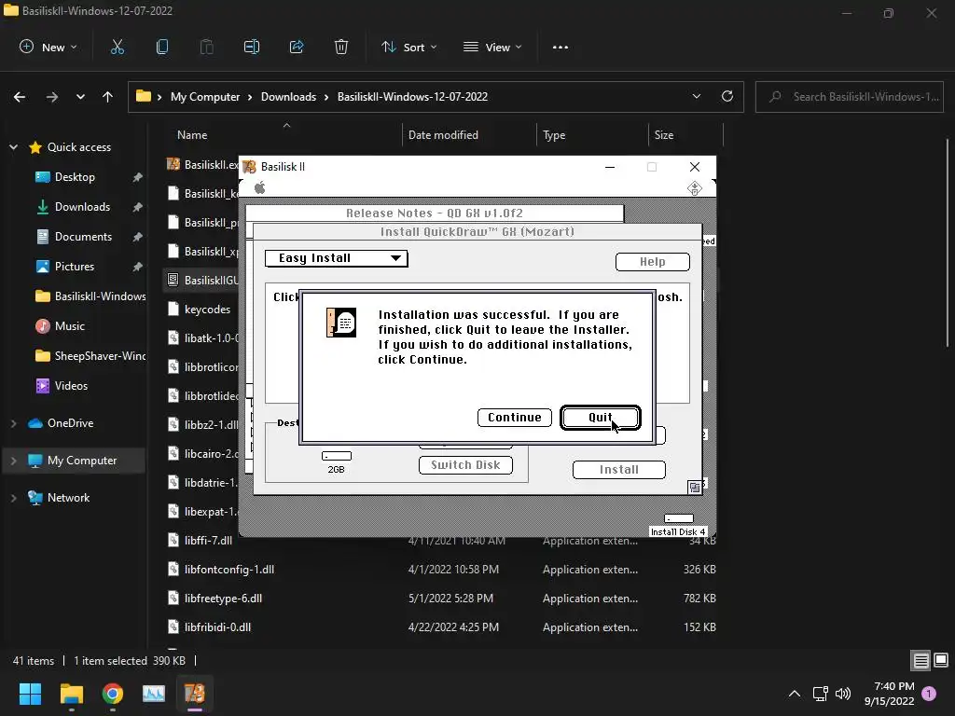Open Google Chrome from the taskbar
Screen dimensions: 955x716
113,694
